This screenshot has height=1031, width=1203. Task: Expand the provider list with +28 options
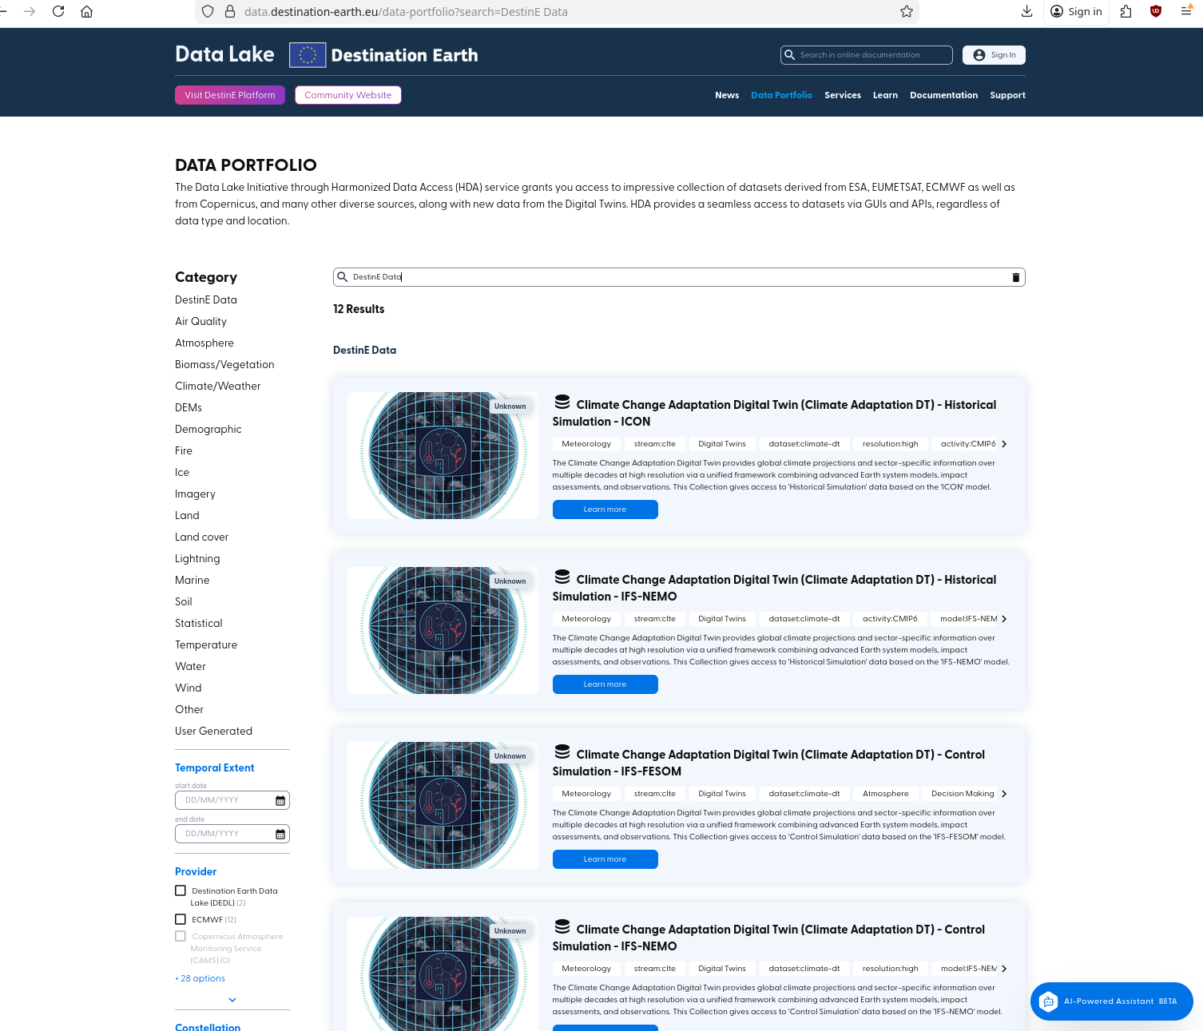(x=200, y=978)
